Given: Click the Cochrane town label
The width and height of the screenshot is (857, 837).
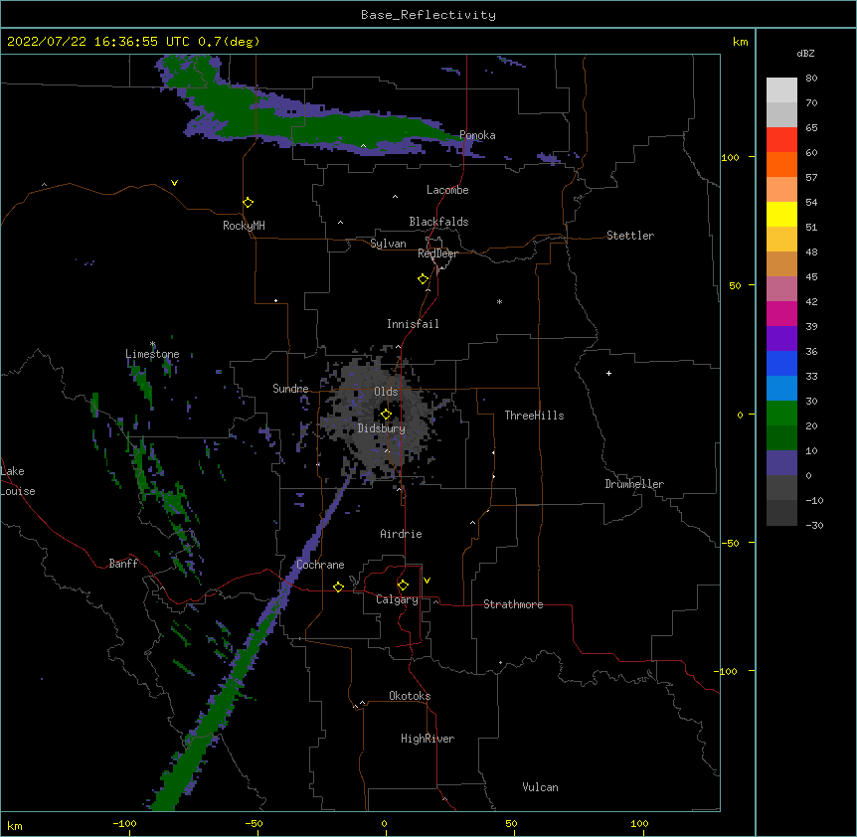Looking at the screenshot, I should pyautogui.click(x=320, y=565).
